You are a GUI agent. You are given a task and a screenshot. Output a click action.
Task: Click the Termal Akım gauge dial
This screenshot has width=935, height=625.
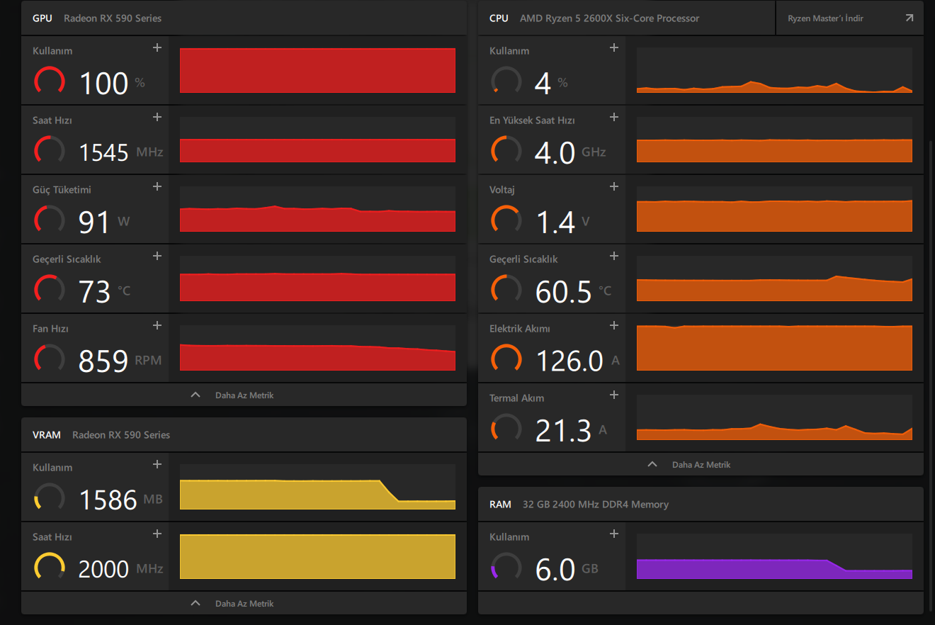[x=506, y=428]
